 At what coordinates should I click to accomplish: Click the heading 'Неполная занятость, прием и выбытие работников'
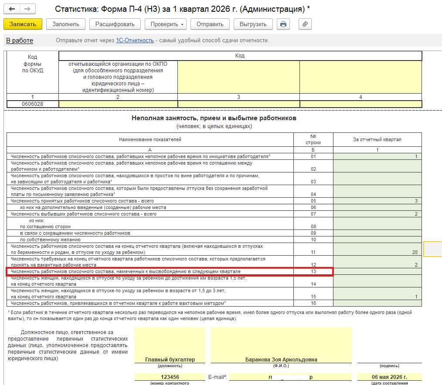(x=214, y=118)
